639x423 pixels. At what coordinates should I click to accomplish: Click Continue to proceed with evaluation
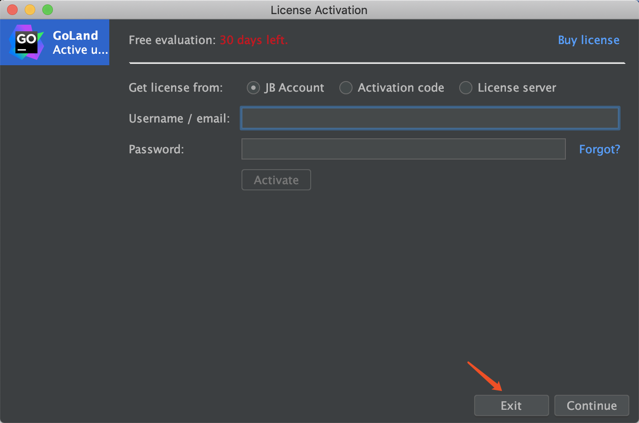click(x=591, y=405)
